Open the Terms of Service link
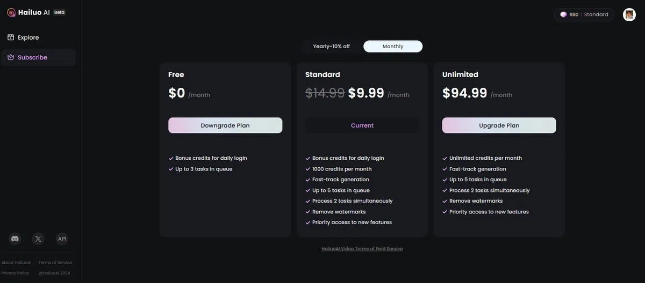 click(55, 263)
